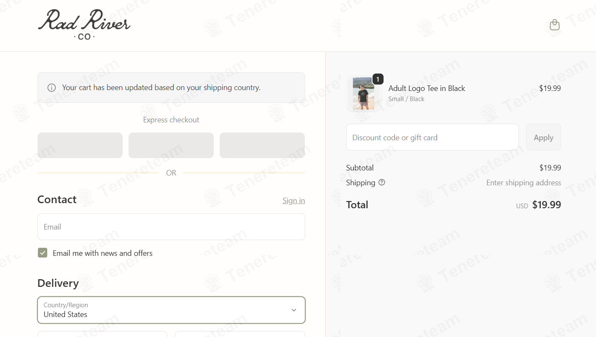The width and height of the screenshot is (596, 337).
Task: Click the Sign in link
Action: tap(294, 201)
